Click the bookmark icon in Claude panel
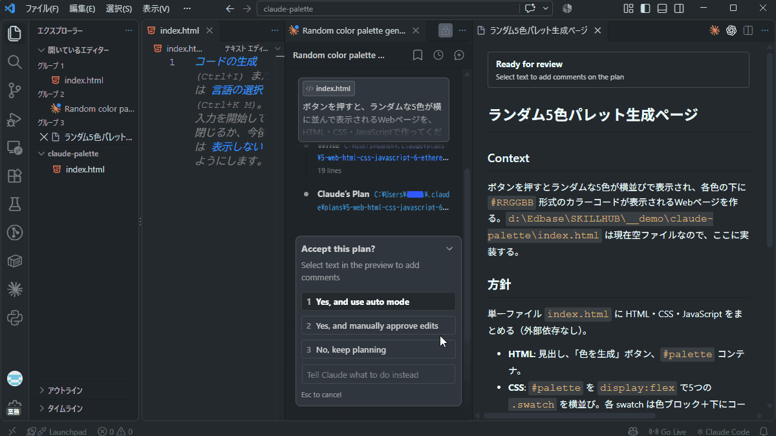The width and height of the screenshot is (776, 436). click(418, 56)
